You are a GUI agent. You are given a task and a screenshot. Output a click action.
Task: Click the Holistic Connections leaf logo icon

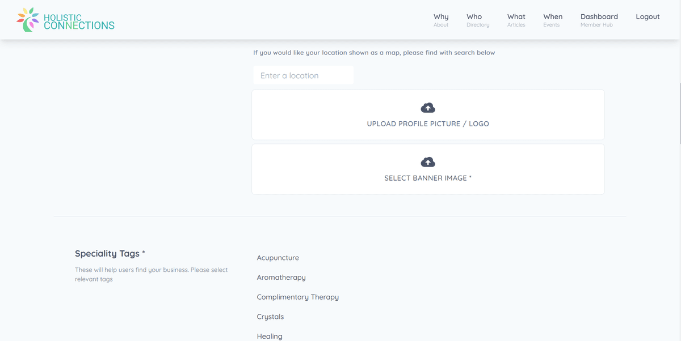28,20
